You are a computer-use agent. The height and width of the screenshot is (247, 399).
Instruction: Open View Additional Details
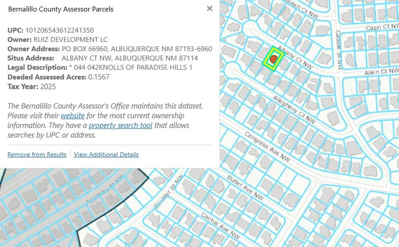click(x=106, y=155)
